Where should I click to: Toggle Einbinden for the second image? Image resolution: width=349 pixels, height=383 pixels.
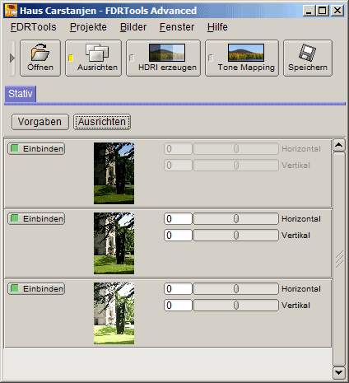point(36,218)
